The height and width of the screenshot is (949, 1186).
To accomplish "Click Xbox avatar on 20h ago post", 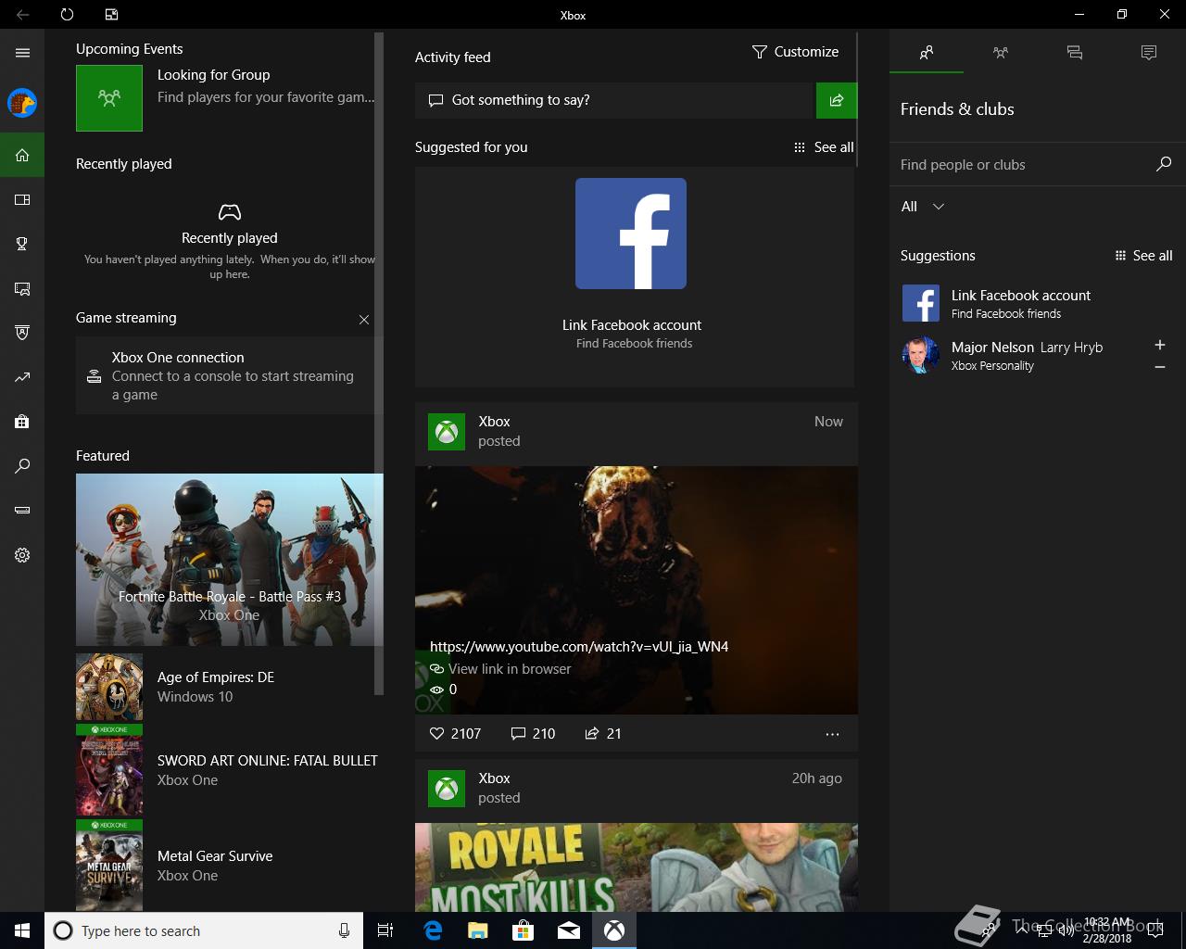I will (x=447, y=789).
